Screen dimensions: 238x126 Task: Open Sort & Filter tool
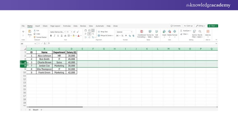coord(194,32)
